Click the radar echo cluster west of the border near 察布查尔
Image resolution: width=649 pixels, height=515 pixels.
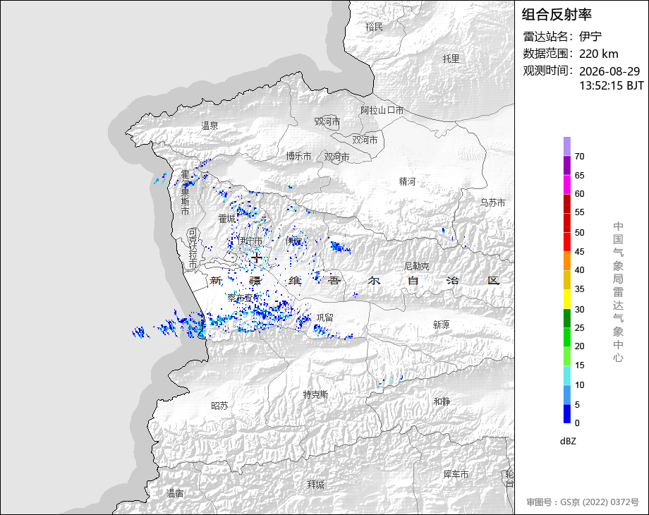(168, 325)
